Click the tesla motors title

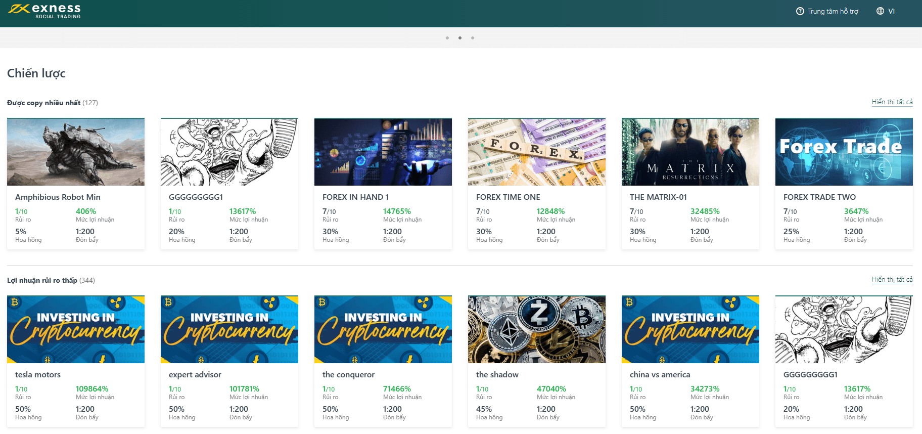[38, 374]
